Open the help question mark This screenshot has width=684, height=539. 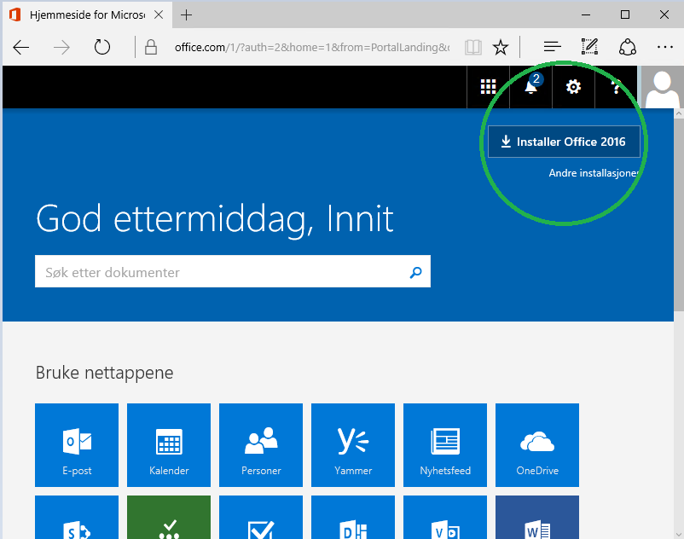click(616, 87)
